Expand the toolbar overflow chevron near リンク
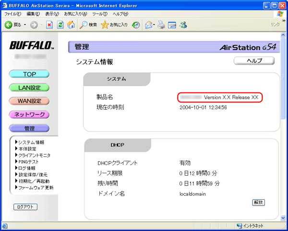The width and height of the screenshot is (288, 231). (284, 20)
